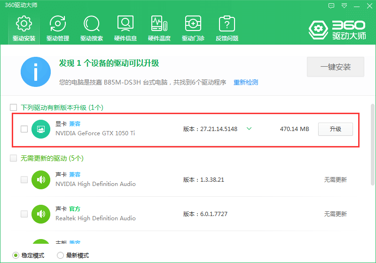Image resolution: width=376 pixels, height=263 pixels.
Task: Open the 驱动门诊 first-aid icon
Action: tap(193, 23)
